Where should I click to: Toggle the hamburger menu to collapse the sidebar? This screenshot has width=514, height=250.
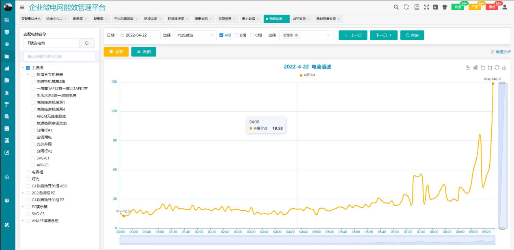coord(22,7)
